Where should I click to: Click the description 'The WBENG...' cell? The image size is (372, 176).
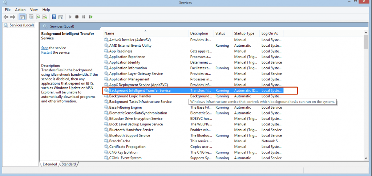point(201,124)
